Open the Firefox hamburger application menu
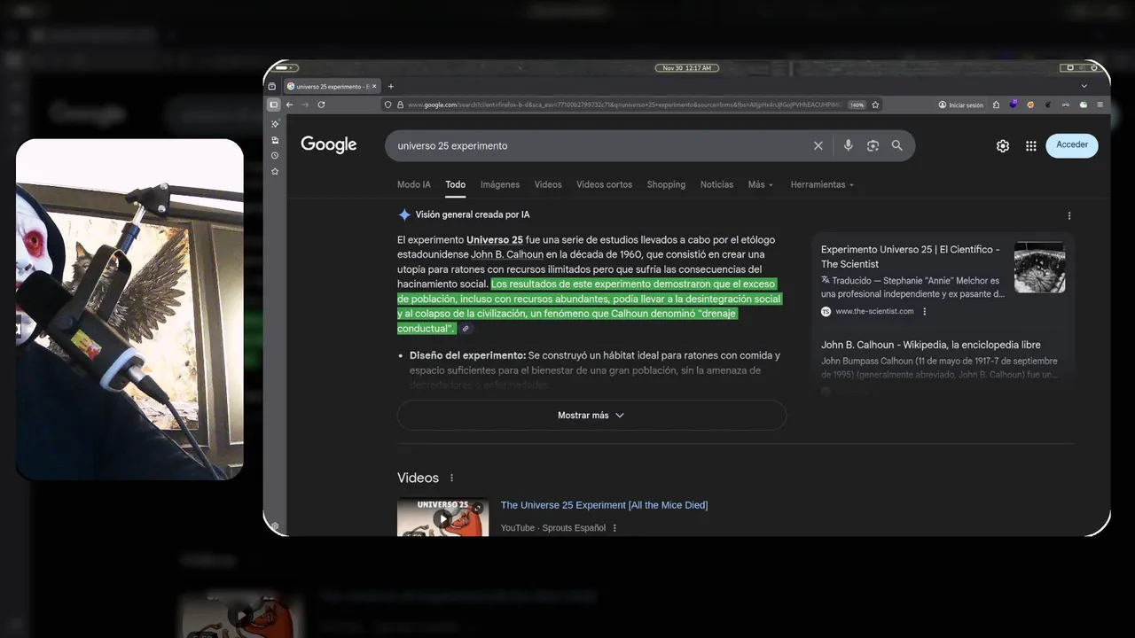1135x638 pixels. pos(1100,105)
